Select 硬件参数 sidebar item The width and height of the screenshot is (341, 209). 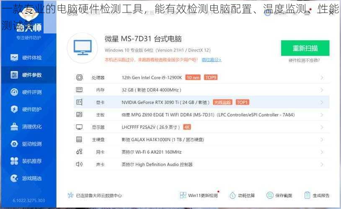tap(28, 75)
